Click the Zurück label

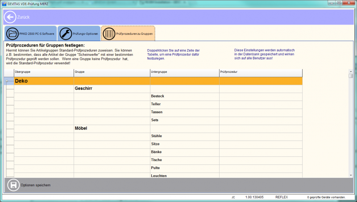point(23,17)
